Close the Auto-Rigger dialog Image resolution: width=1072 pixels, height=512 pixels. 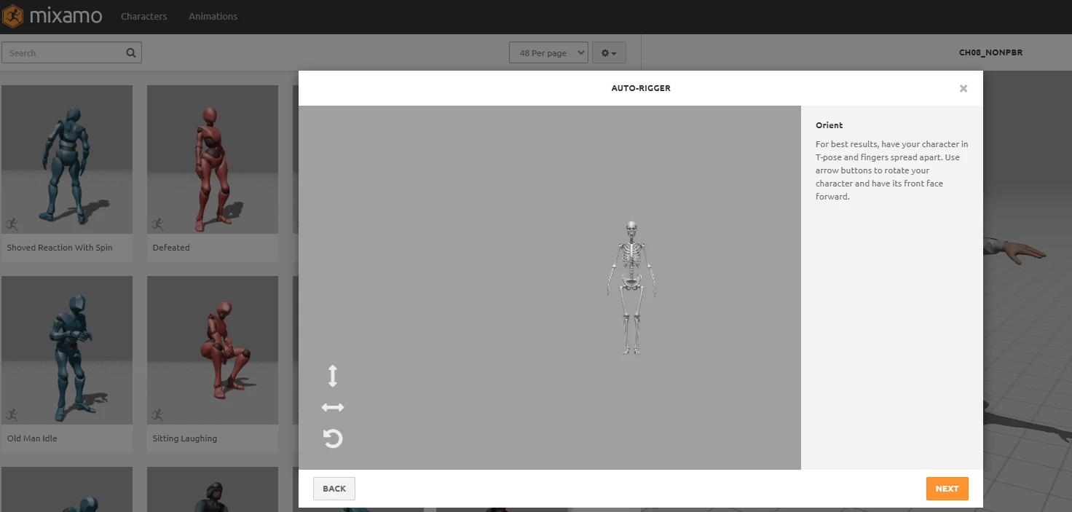[x=963, y=88]
